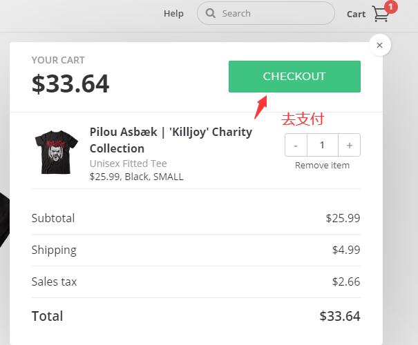Open the shopping cart icon

380,14
